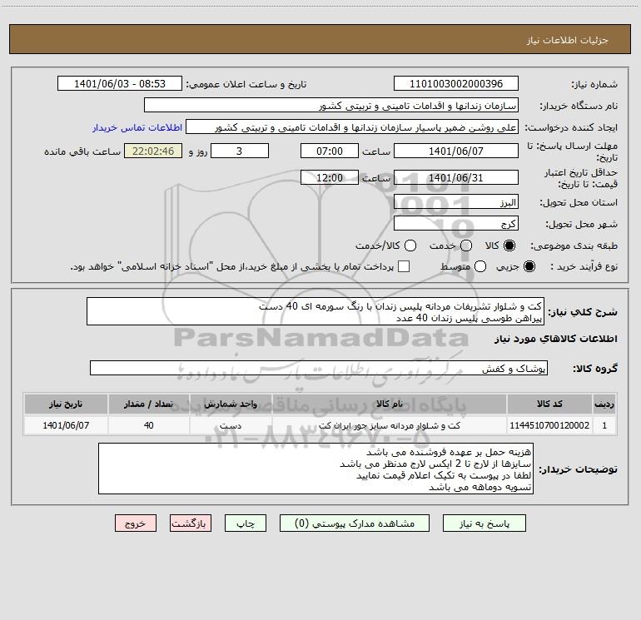Click need date cell 1401/06/07 in table

(66, 425)
